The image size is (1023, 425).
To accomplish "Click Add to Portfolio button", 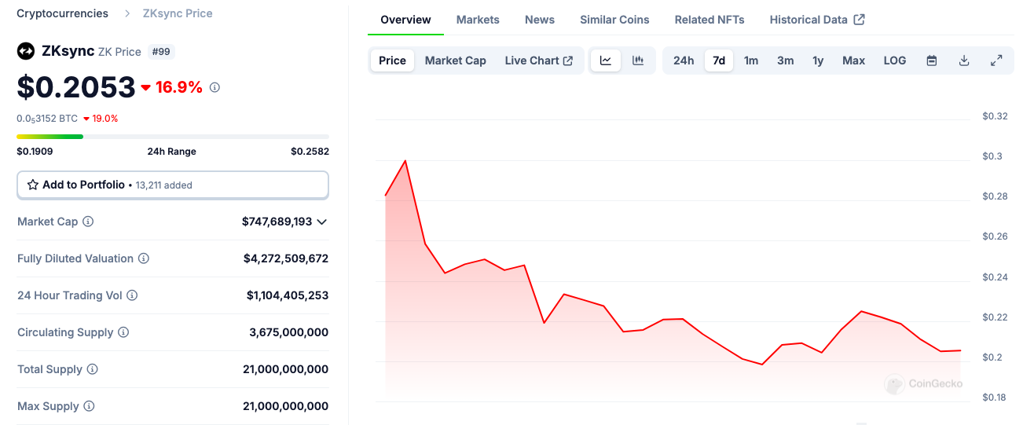I will click(x=173, y=185).
